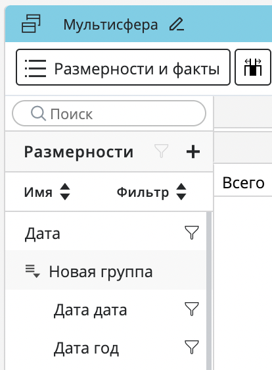
Task: Select the Дата год dimension item
Action: [86, 348]
